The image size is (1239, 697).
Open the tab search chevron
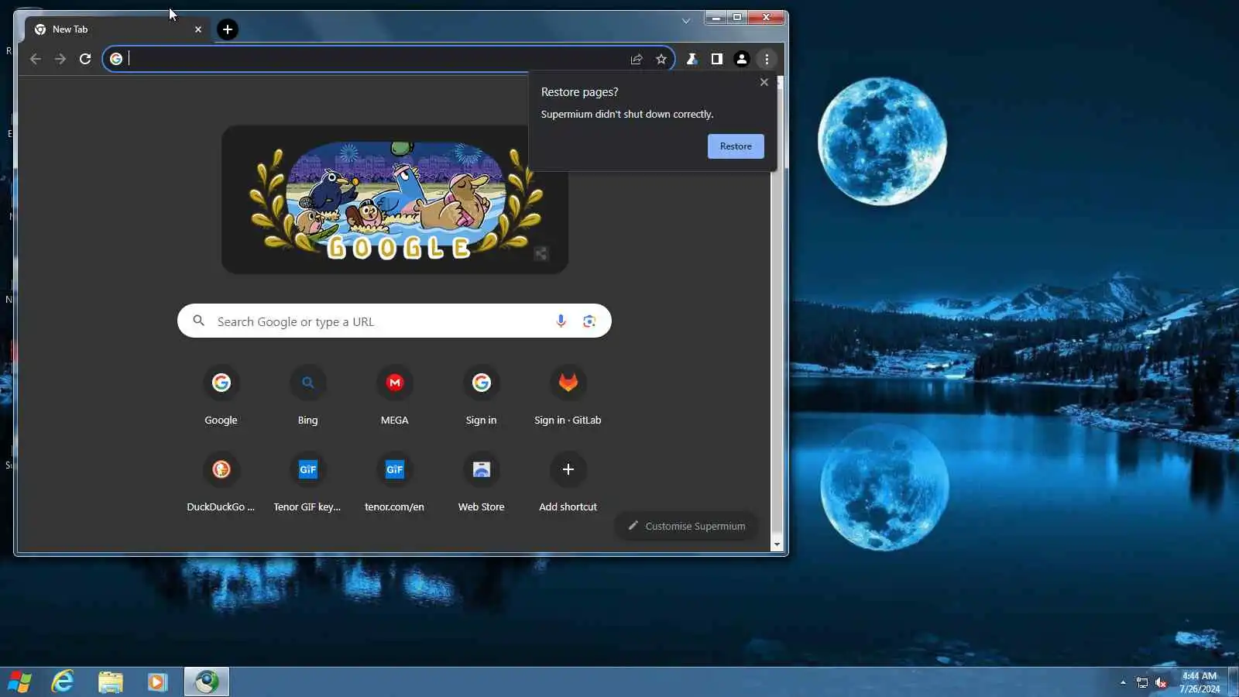(x=686, y=21)
